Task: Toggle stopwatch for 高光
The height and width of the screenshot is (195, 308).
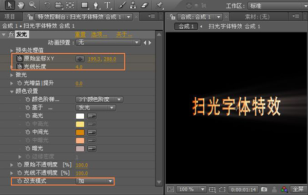Action: click(28, 116)
